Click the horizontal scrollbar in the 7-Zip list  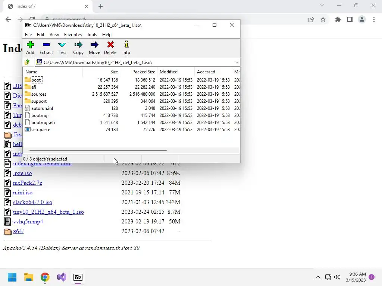click(x=98, y=150)
